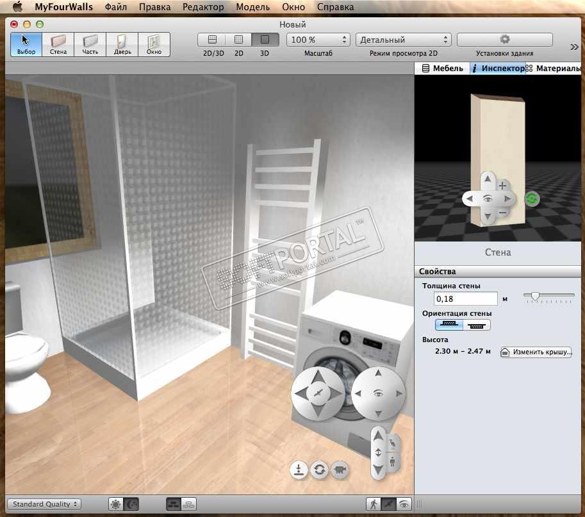Viewport: 585px width, 517px height.
Task: Rotate preview down with arrow
Action: (x=488, y=217)
